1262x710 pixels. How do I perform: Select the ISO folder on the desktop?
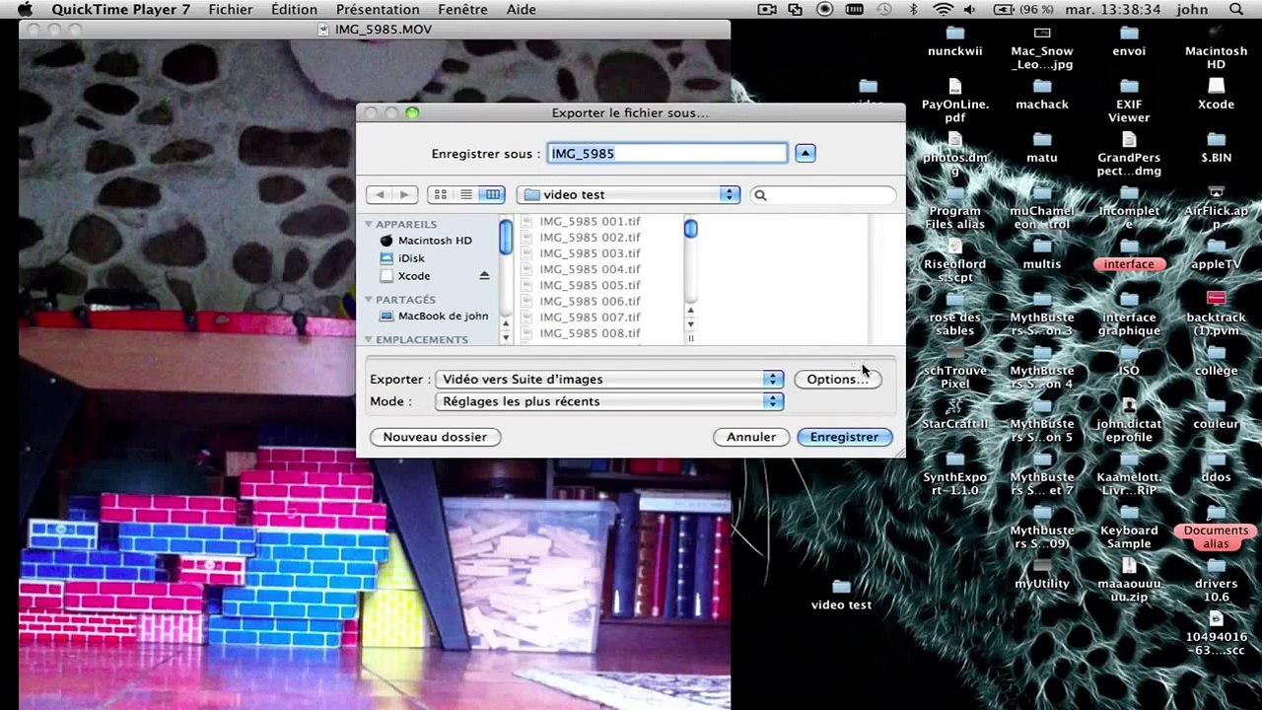click(x=1129, y=363)
